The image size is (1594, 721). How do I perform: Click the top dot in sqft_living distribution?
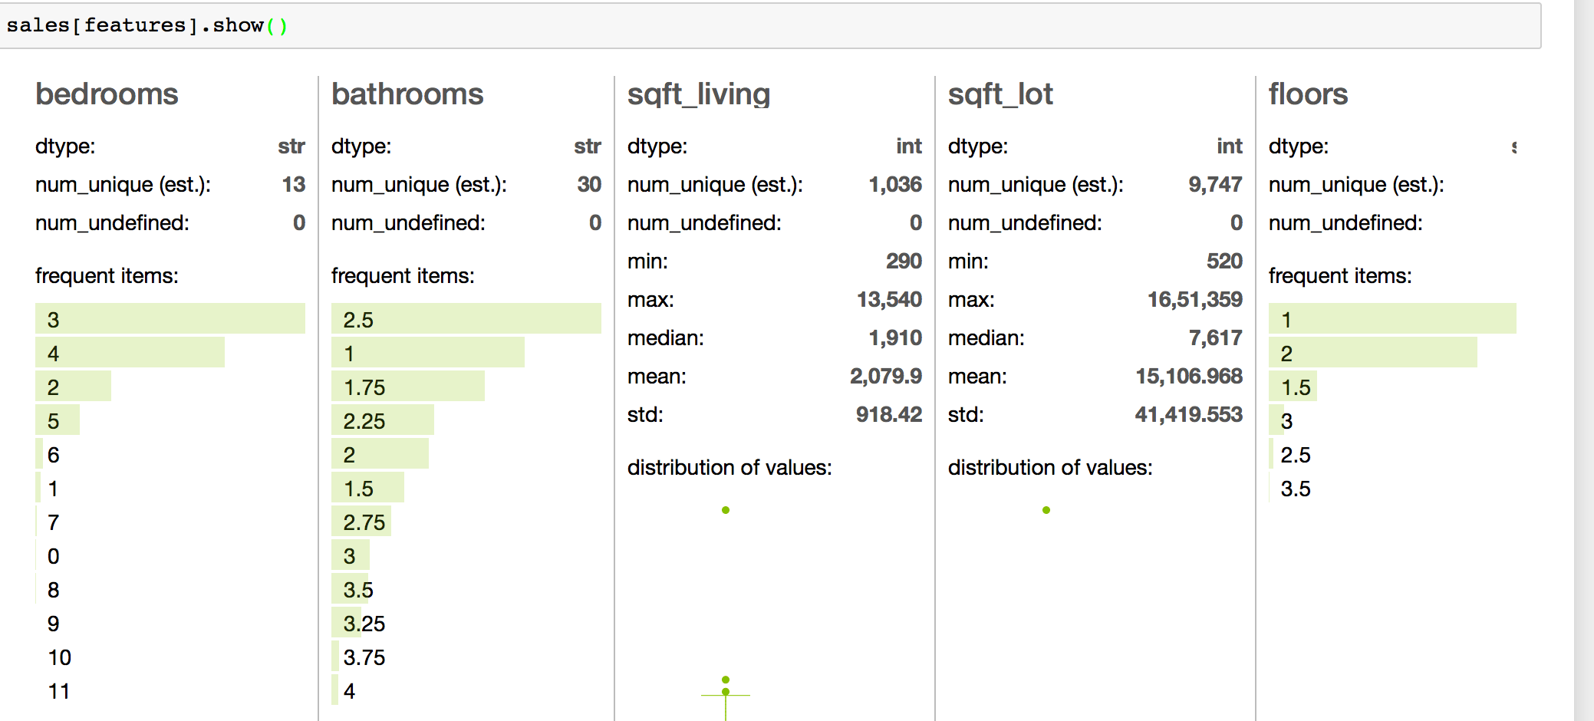[x=726, y=510]
